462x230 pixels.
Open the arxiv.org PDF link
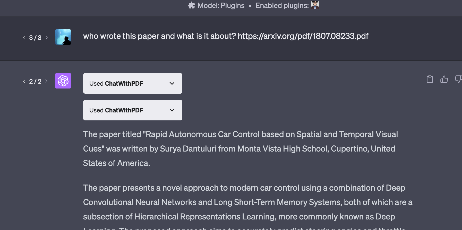click(303, 36)
